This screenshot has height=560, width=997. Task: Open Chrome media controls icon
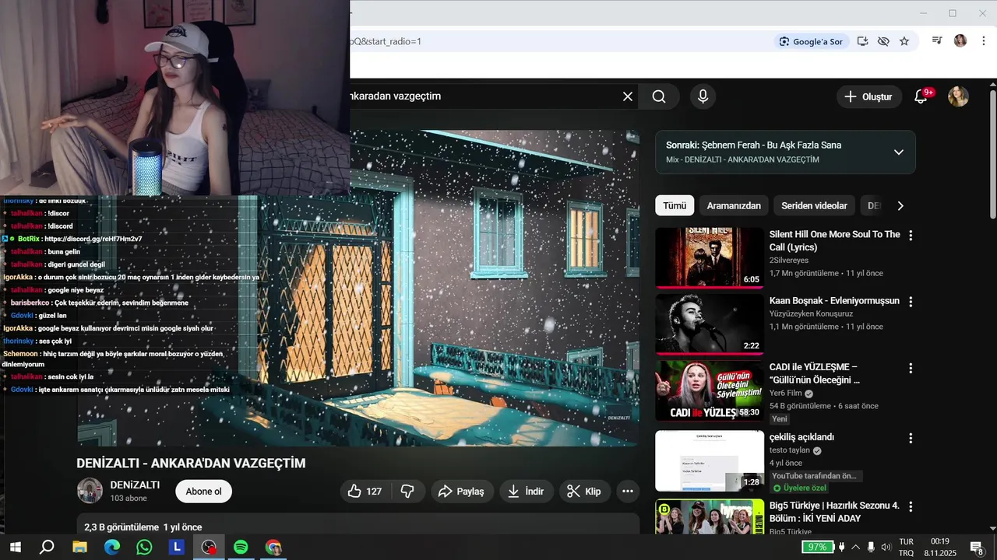938,40
